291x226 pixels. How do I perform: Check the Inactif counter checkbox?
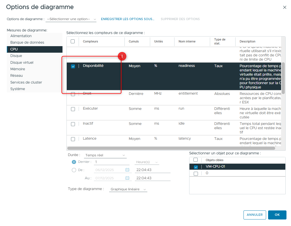pyautogui.click(x=73, y=124)
